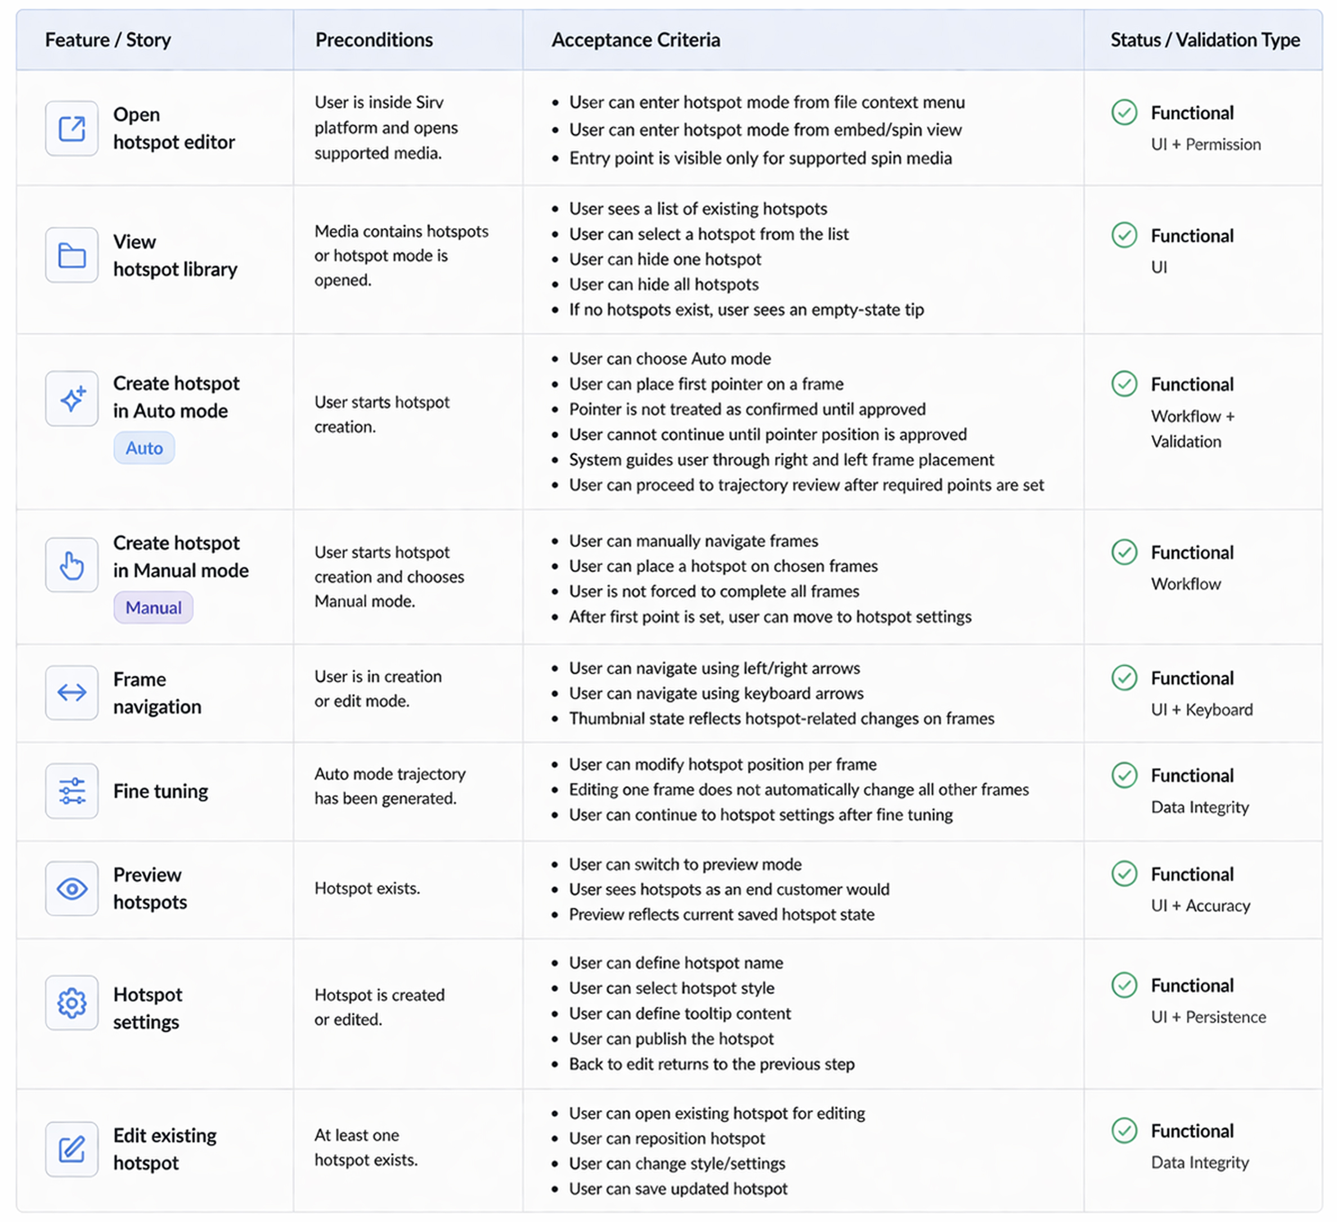Click the green checkmark in Hotspot settings row
Viewport: 1337px width, 1222px height.
click(1124, 985)
